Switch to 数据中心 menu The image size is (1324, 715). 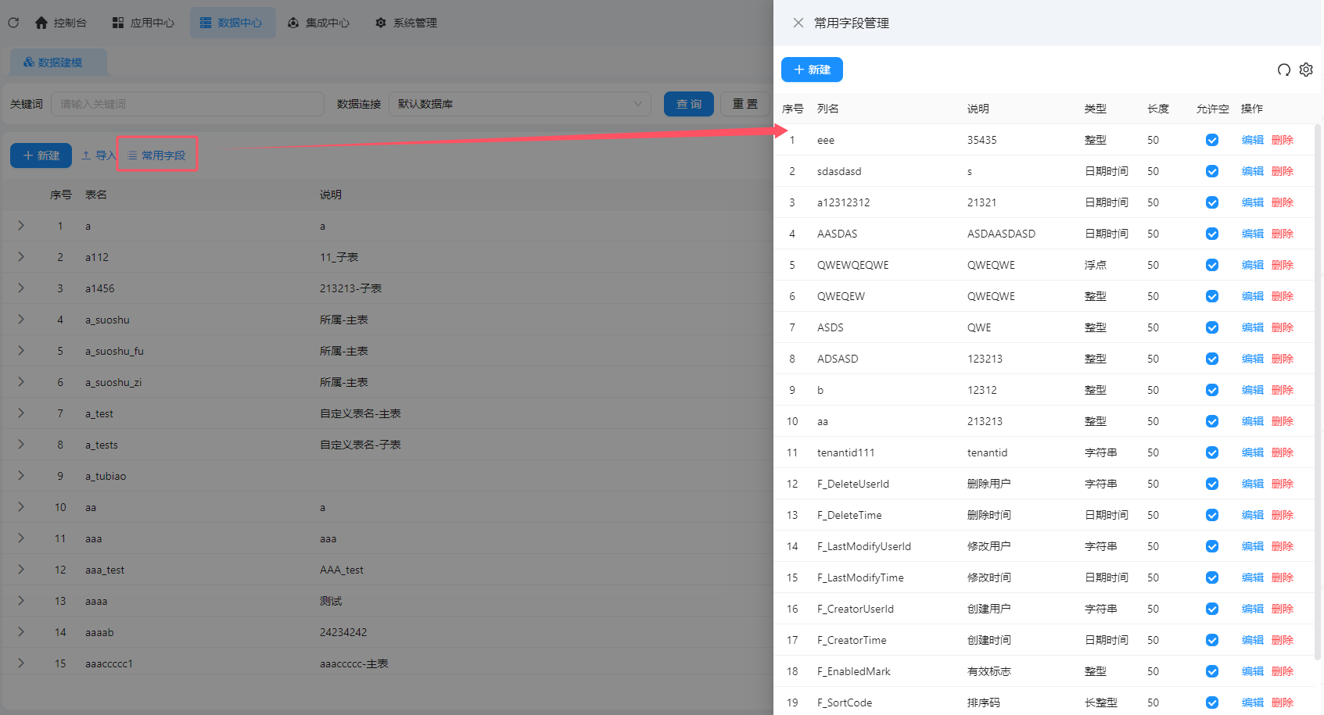click(232, 23)
